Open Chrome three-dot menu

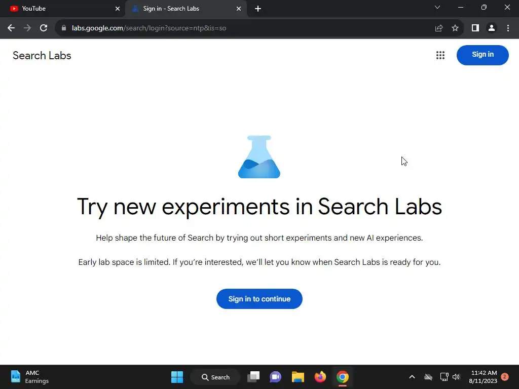click(508, 28)
